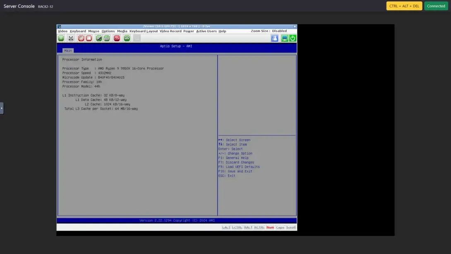This screenshot has width=451, height=254.
Task: Select the Main tab in BIOS setup
Action: pyautogui.click(x=67, y=50)
